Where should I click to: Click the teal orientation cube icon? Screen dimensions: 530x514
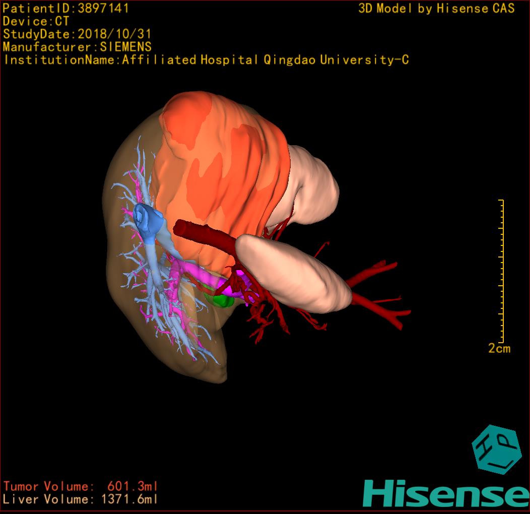click(x=496, y=449)
